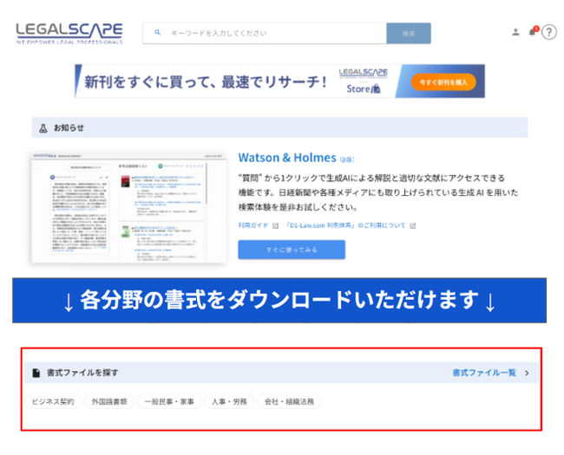The width and height of the screenshot is (564, 455).
Task: Open the Watson & Holmes title link
Action: point(287,158)
